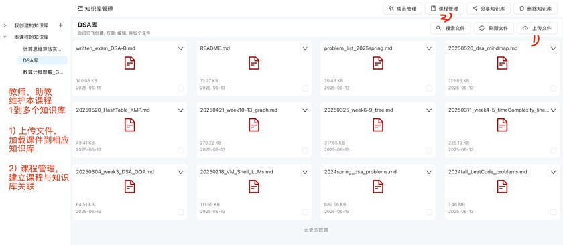Open 课程管理 from the top bar
Image resolution: width=563 pixels, height=245 pixels.
tap(444, 9)
